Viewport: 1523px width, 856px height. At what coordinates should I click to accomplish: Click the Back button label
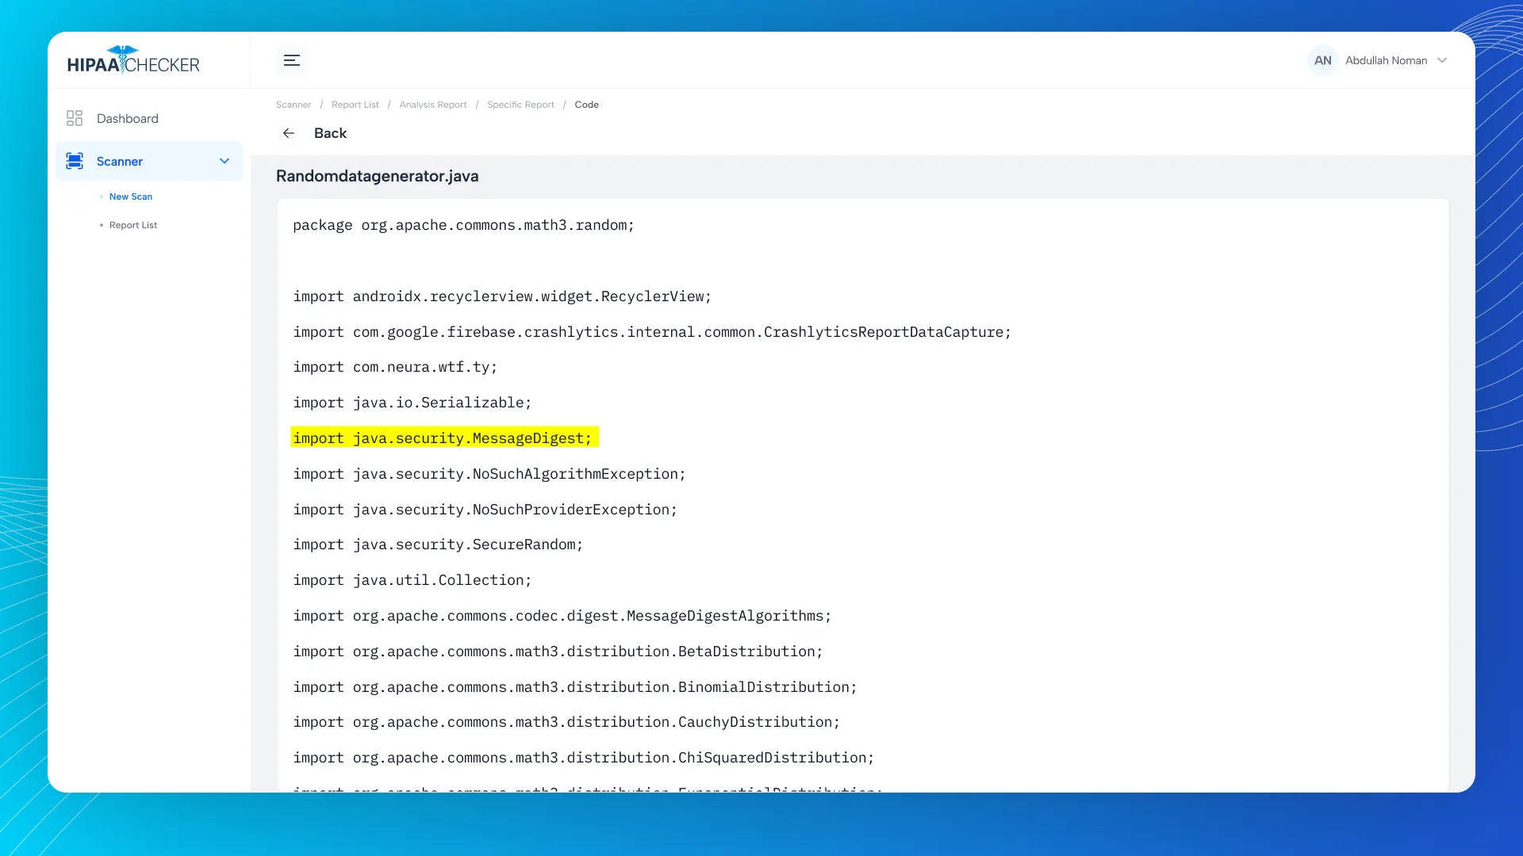[330, 133]
